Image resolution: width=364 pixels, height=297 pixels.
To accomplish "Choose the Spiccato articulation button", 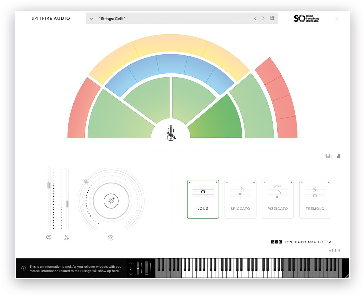I will tap(240, 199).
